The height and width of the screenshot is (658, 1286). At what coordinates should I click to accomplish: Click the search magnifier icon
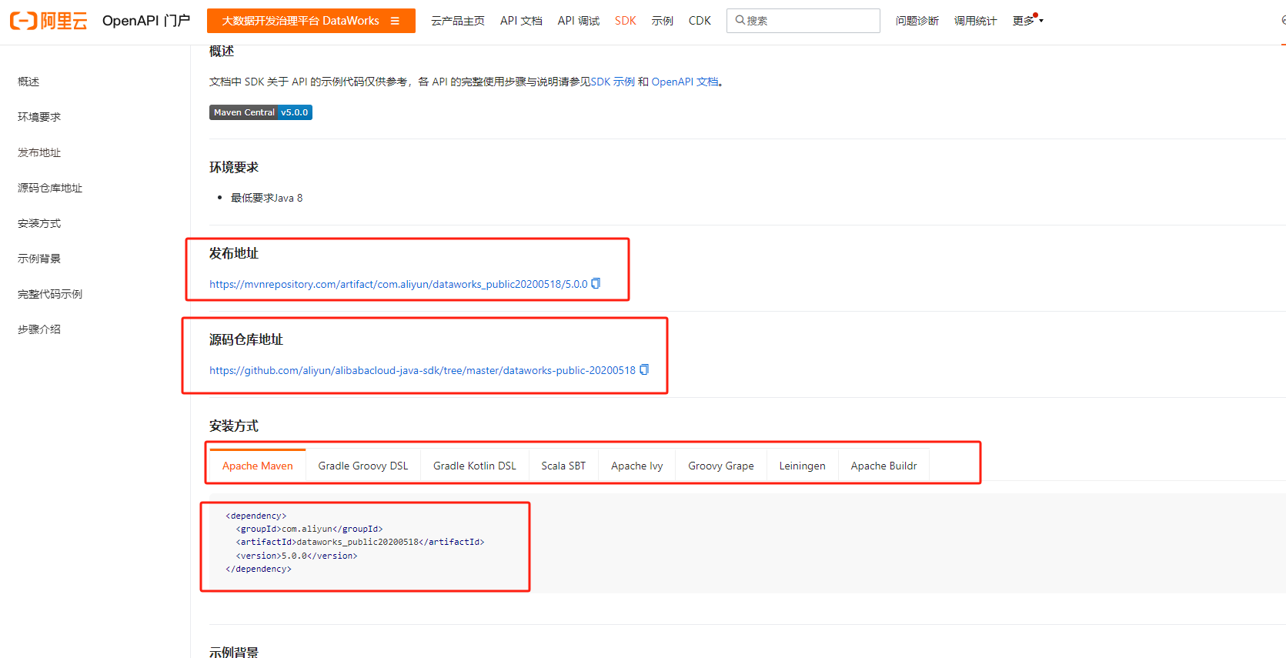click(740, 21)
